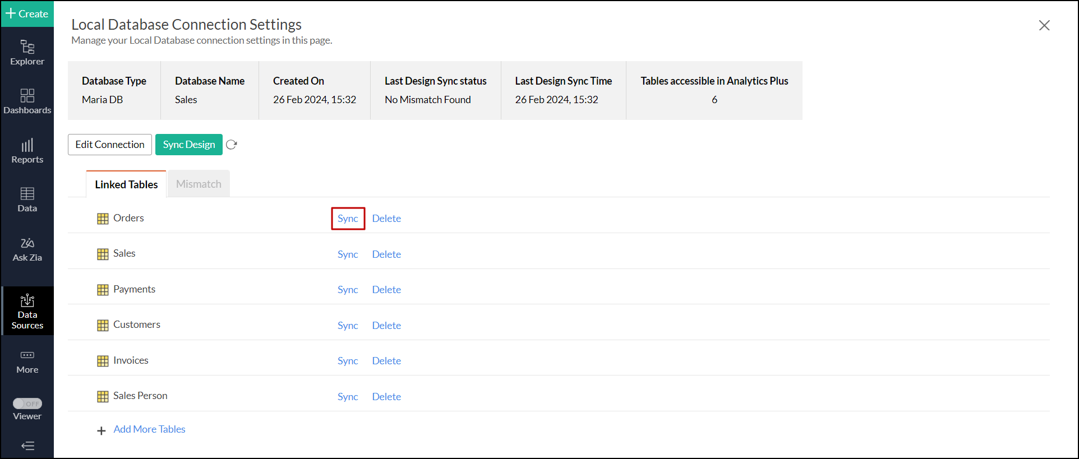Click the Create button
The height and width of the screenshot is (459, 1079).
point(27,13)
